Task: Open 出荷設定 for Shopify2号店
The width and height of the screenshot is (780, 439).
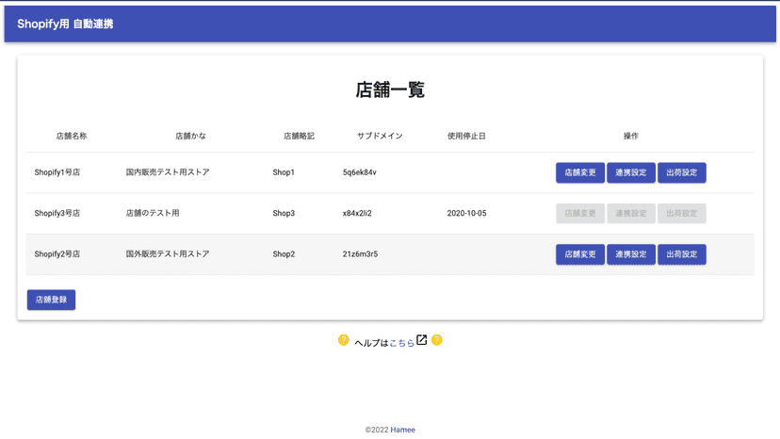Action: pyautogui.click(x=681, y=254)
